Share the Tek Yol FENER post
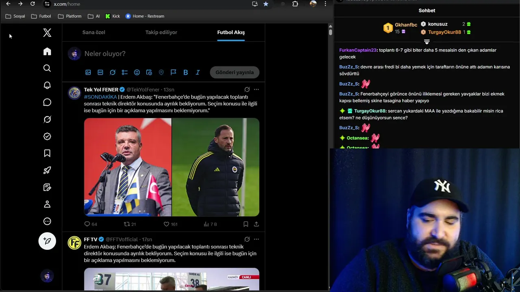Viewport: 520px width, 292px height. (x=256, y=224)
